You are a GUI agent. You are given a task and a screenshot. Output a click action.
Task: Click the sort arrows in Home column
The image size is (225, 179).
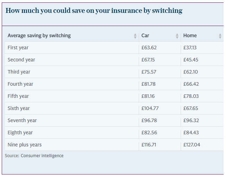coord(220,36)
